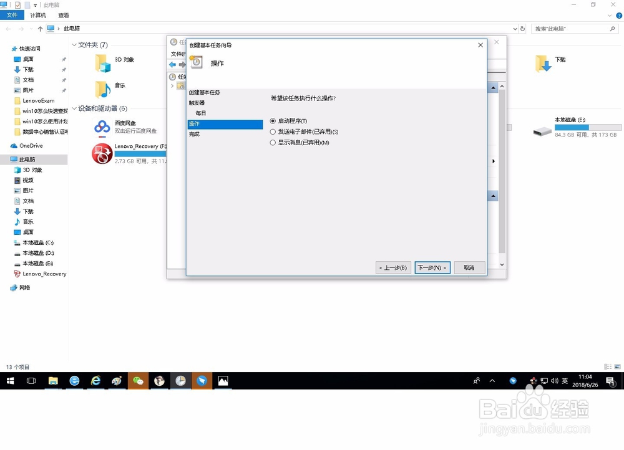624x450 pixels.
Task: Select LenovoExam folder in navigation pane
Action: point(38,100)
